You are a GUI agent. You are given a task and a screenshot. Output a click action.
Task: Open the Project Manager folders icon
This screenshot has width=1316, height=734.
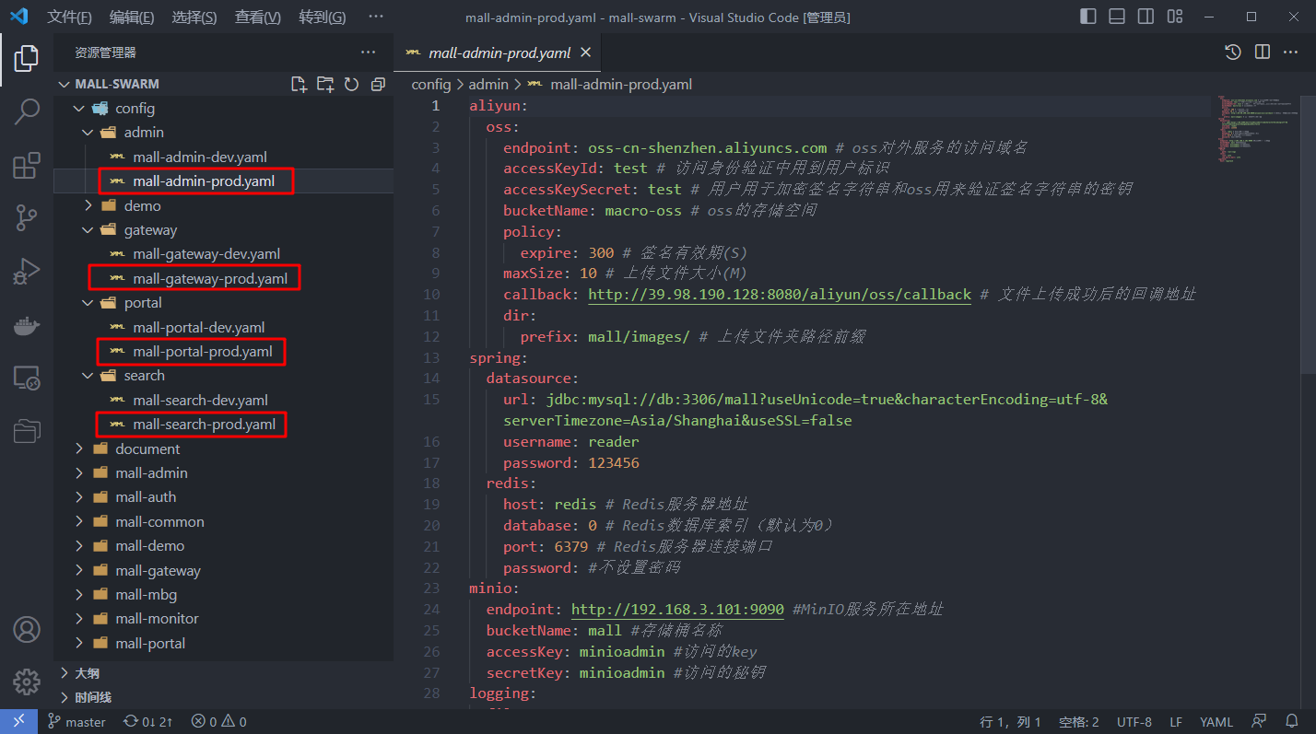27,430
